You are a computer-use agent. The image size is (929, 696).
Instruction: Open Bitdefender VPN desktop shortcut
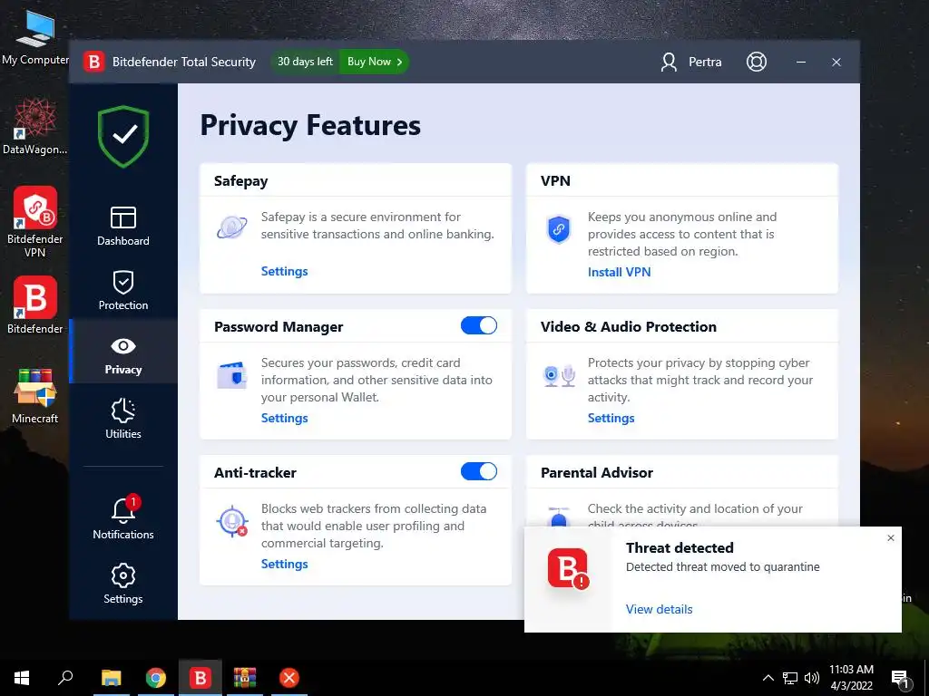35,222
